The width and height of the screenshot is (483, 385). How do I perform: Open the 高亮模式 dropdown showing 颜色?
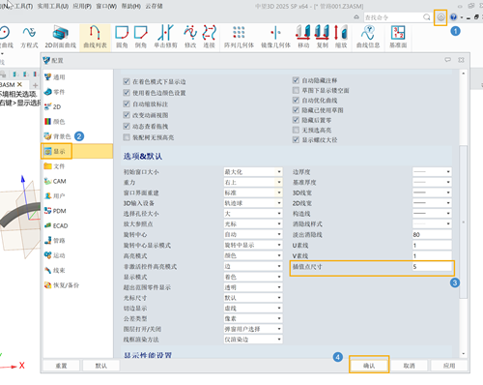point(253,255)
